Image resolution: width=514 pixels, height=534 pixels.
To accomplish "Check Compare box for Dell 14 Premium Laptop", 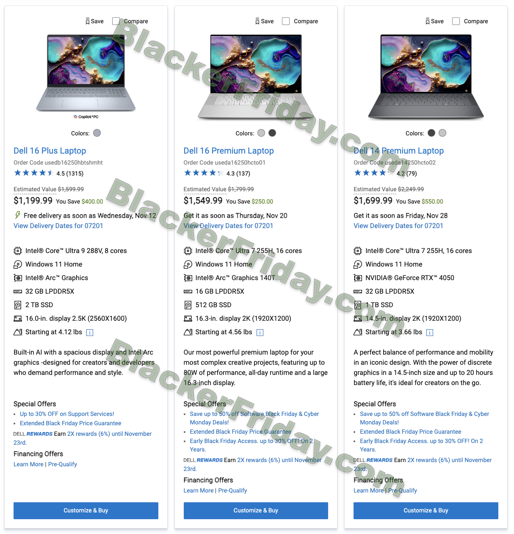I will click(456, 21).
